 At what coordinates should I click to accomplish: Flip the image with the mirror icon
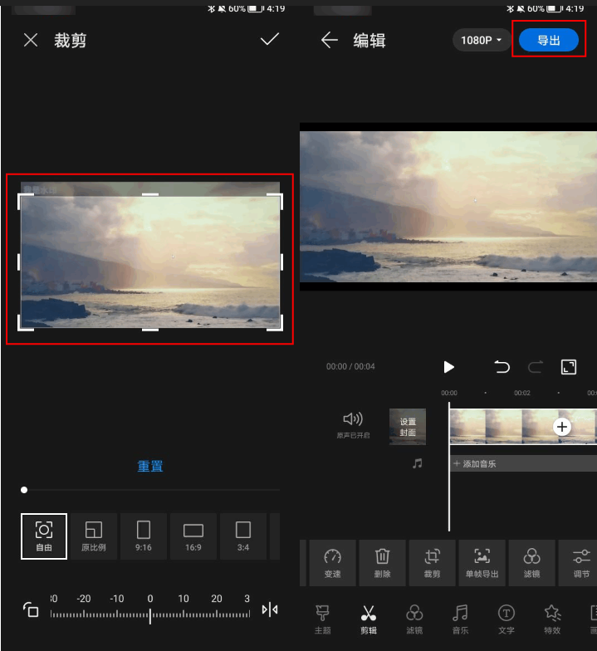(x=270, y=609)
